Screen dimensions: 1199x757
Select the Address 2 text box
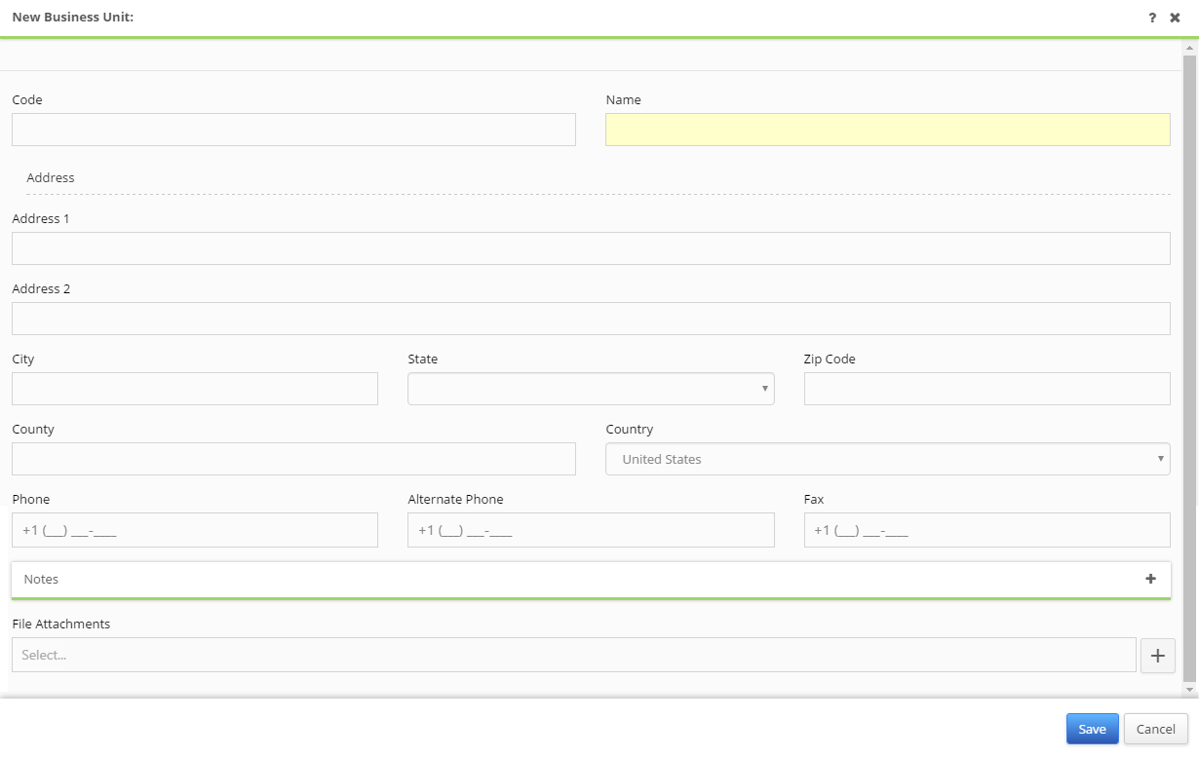(x=591, y=319)
